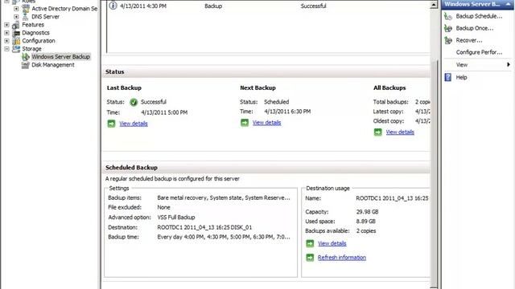
Task: Click the Disk Management tree icon
Action: [x=26, y=65]
